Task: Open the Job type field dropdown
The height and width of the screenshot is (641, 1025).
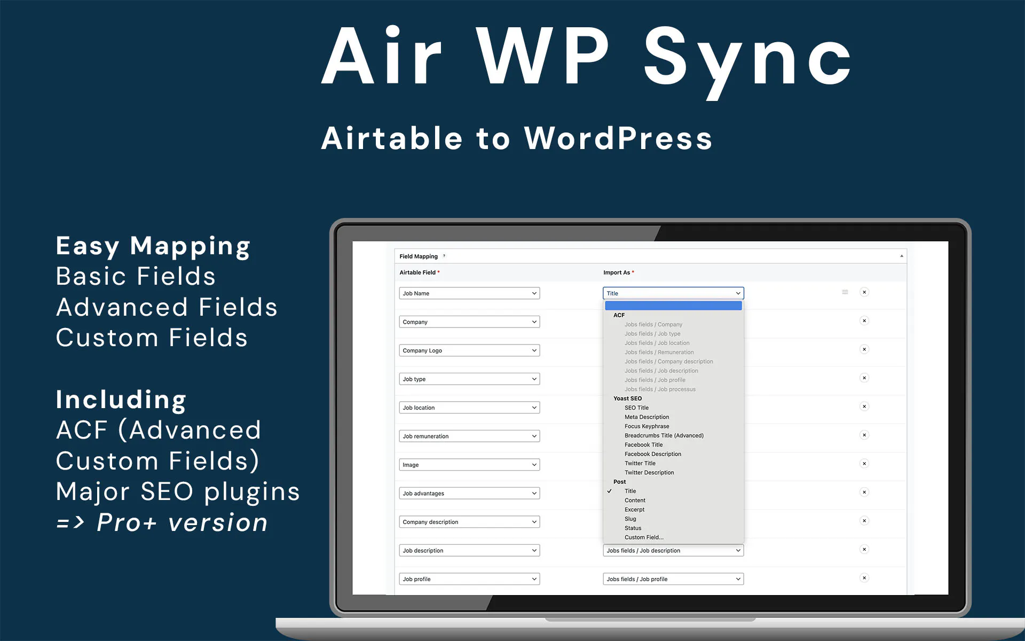Action: (469, 379)
